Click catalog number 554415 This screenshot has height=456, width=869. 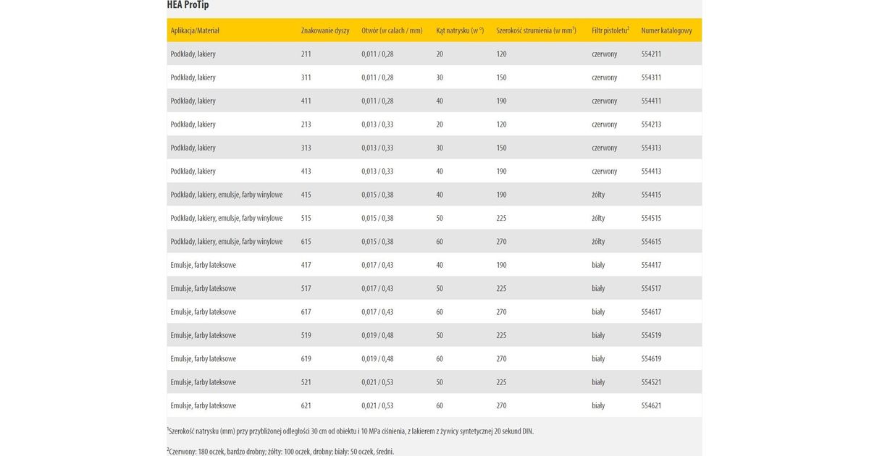point(651,195)
